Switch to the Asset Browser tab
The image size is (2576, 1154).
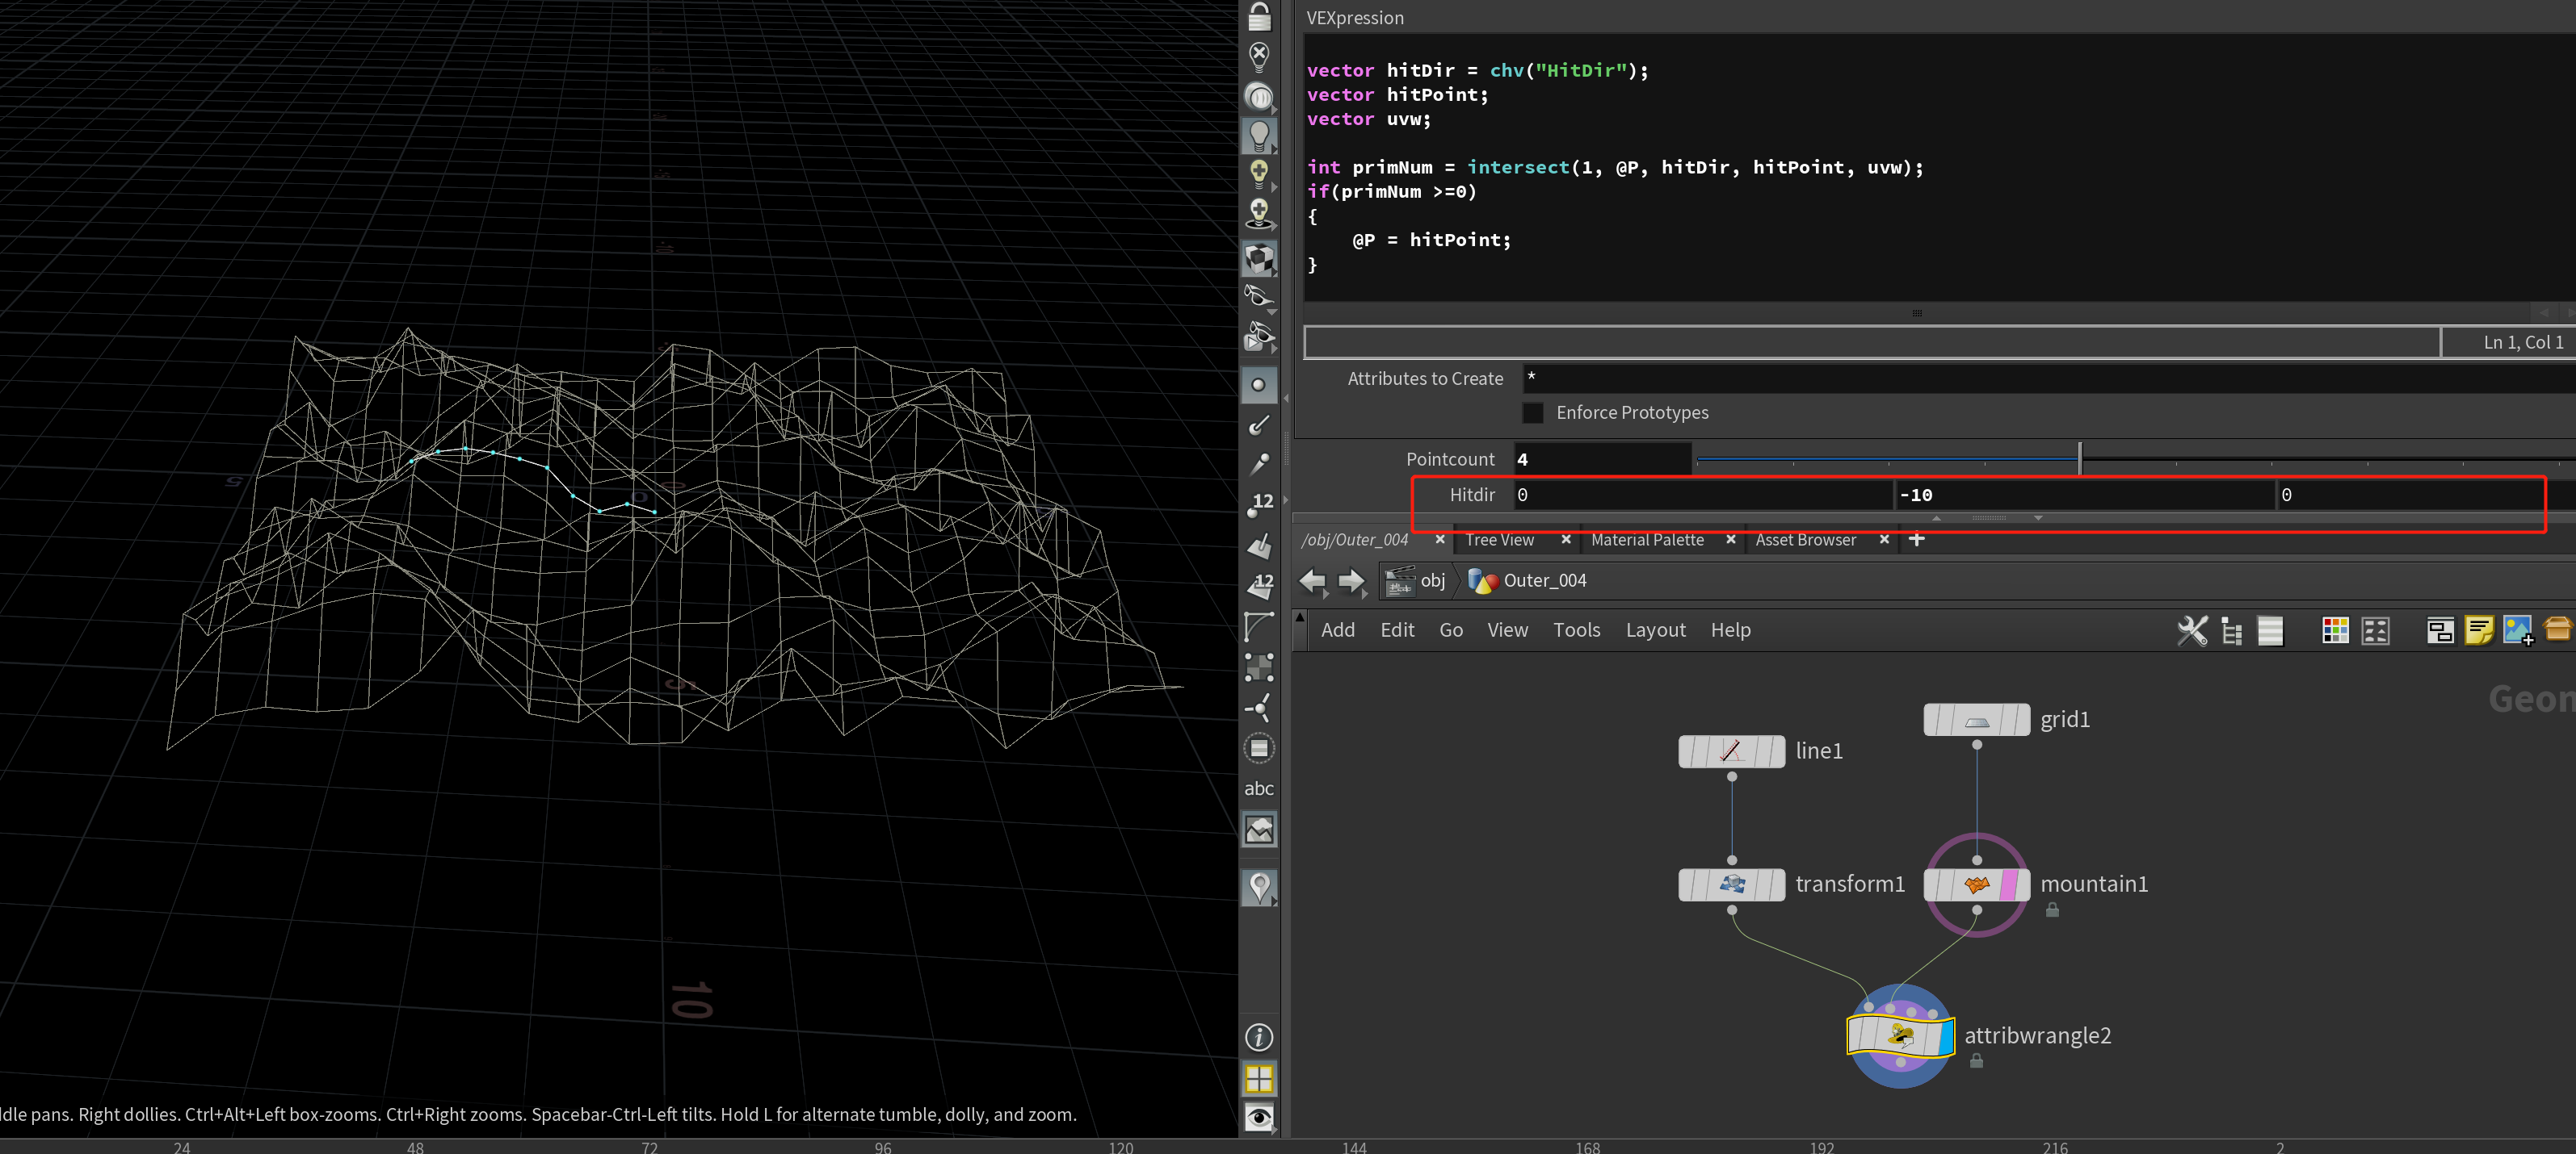point(1805,540)
